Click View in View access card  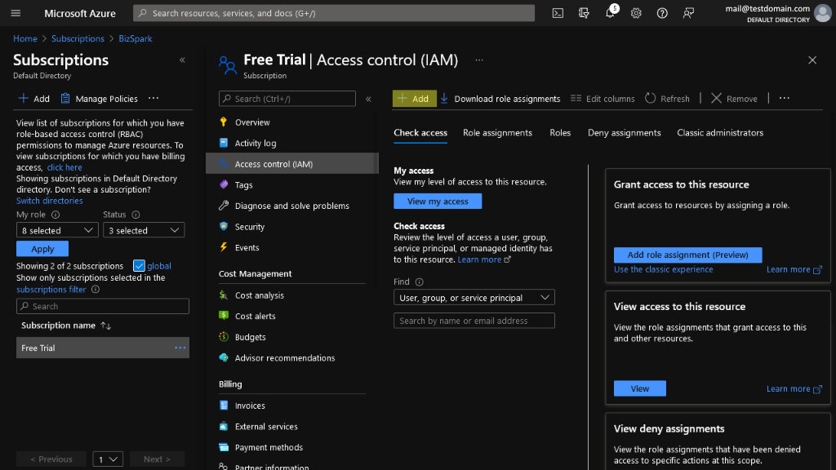click(x=640, y=388)
